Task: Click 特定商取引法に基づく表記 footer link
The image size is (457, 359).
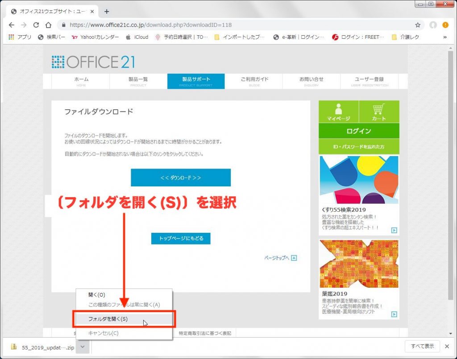Action: (x=205, y=333)
